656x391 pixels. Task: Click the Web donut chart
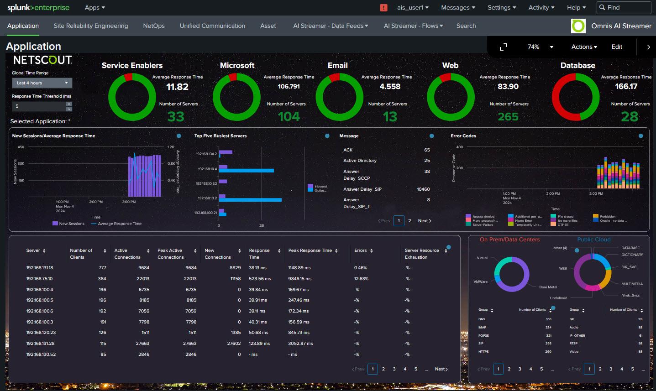[451, 97]
